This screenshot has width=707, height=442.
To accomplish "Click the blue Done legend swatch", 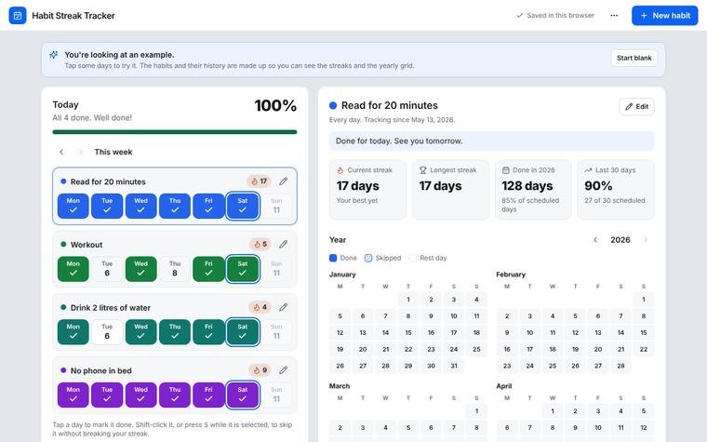I will [x=333, y=258].
